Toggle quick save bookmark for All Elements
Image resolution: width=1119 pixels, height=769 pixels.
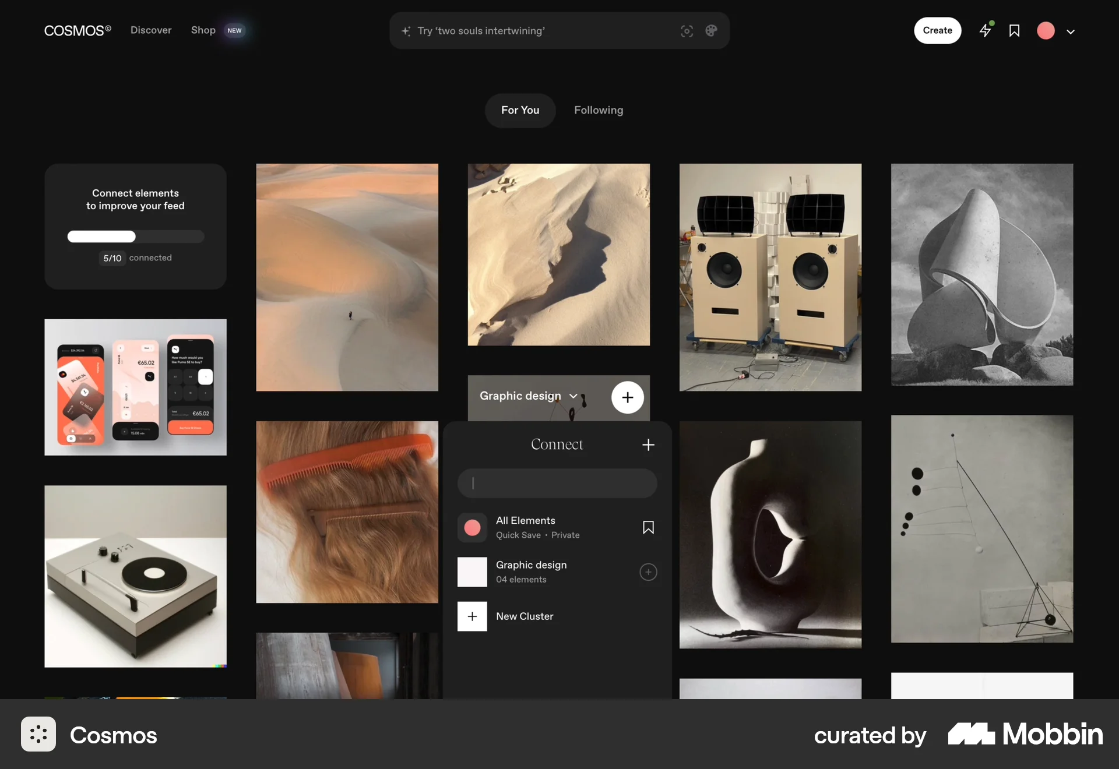point(648,528)
